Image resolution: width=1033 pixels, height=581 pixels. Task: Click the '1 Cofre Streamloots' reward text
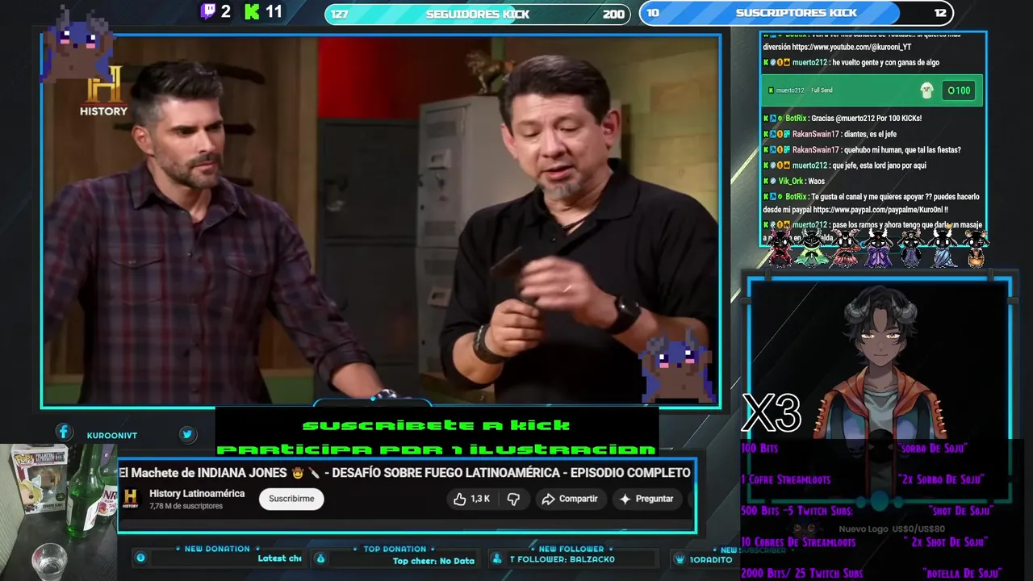[785, 479]
